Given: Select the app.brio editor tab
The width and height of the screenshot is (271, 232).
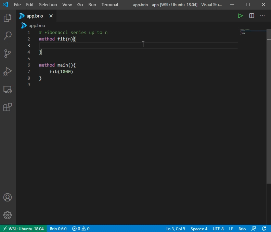Looking at the screenshot, I should click(x=36, y=16).
